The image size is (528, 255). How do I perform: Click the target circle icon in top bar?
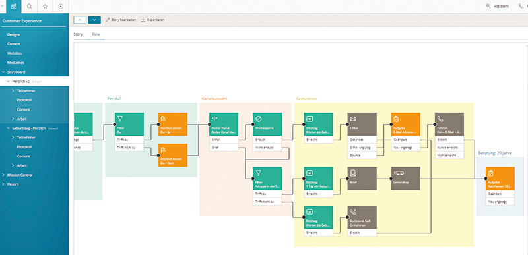click(61, 7)
